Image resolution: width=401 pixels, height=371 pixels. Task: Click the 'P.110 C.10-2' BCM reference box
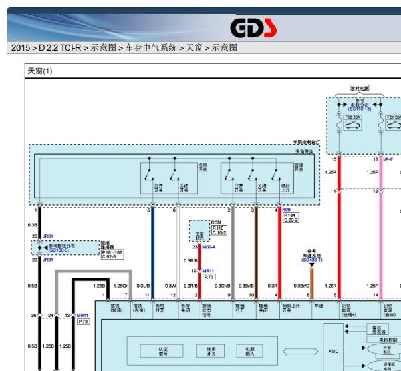tap(219, 230)
